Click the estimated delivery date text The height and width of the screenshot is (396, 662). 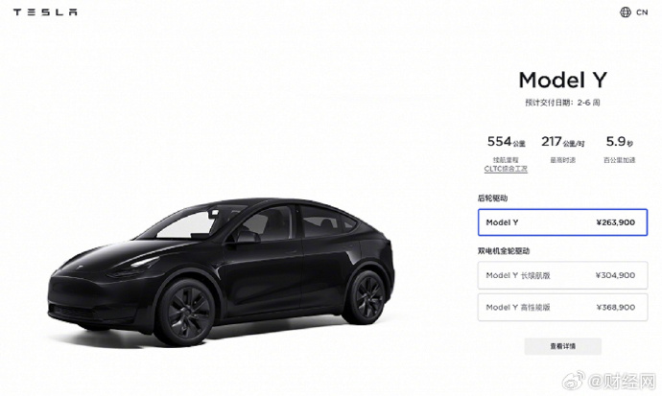coord(562,103)
